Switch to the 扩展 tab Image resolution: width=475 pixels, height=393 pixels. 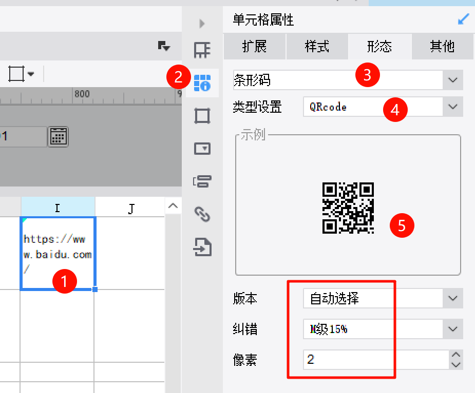click(255, 47)
